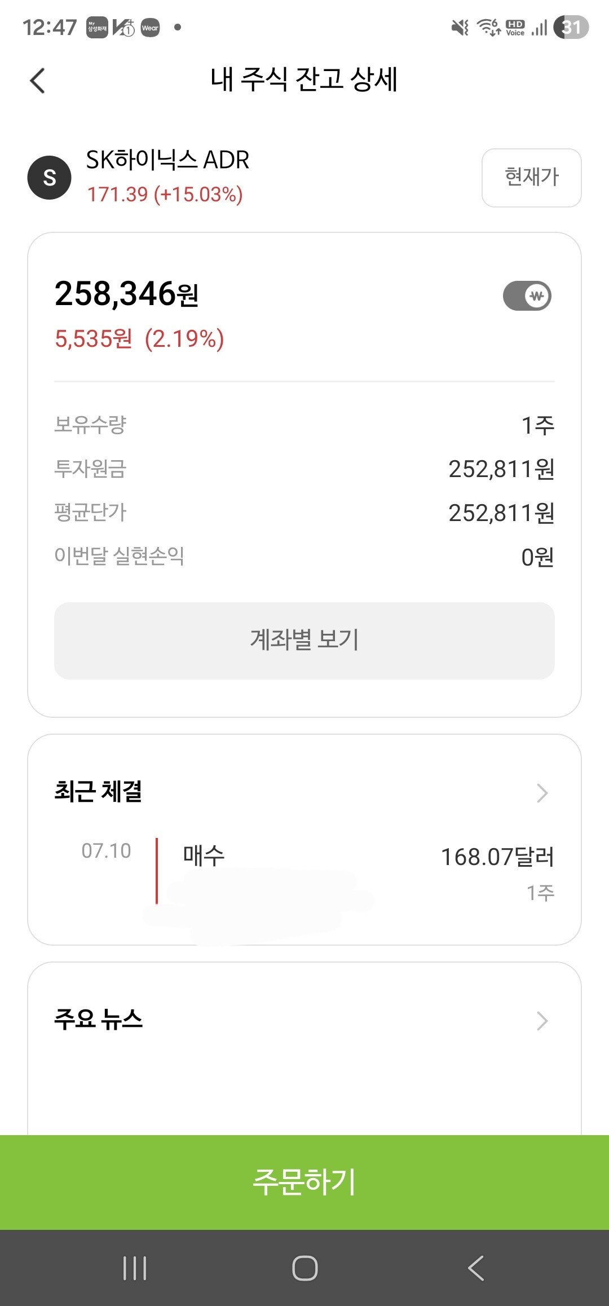Tap the muted sound status icon
Image resolution: width=609 pixels, height=1306 pixels.
click(x=460, y=27)
